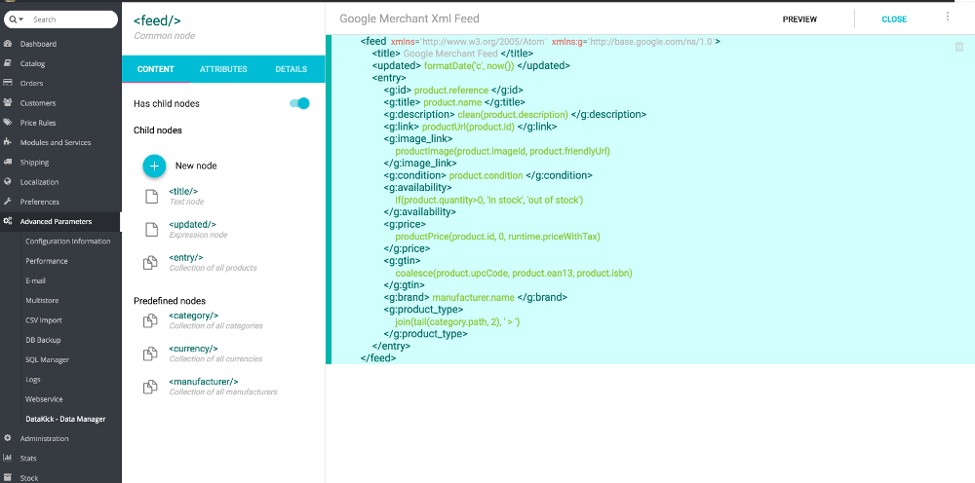Click the manufacturer predefined node icon
Screen dimensions: 975x483
(150, 387)
